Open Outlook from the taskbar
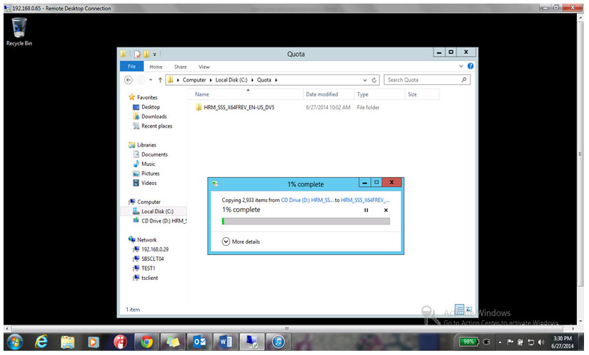The height and width of the screenshot is (355, 589). (199, 342)
